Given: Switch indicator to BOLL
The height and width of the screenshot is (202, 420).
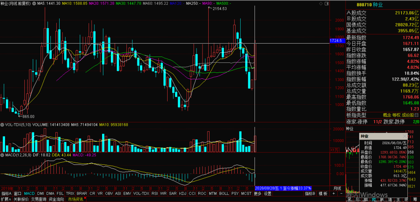Looking at the screenshot, I should click(x=224, y=194).
